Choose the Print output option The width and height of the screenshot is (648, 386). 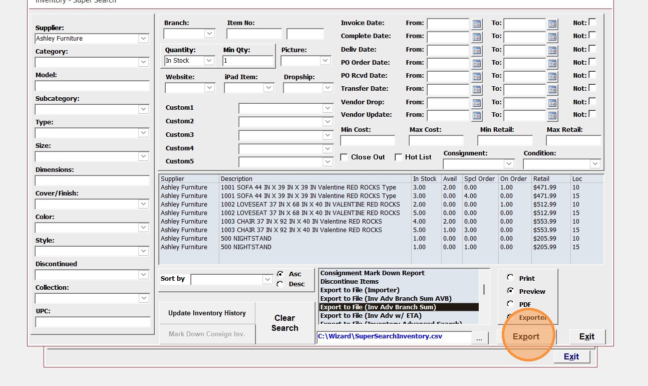[x=510, y=277]
